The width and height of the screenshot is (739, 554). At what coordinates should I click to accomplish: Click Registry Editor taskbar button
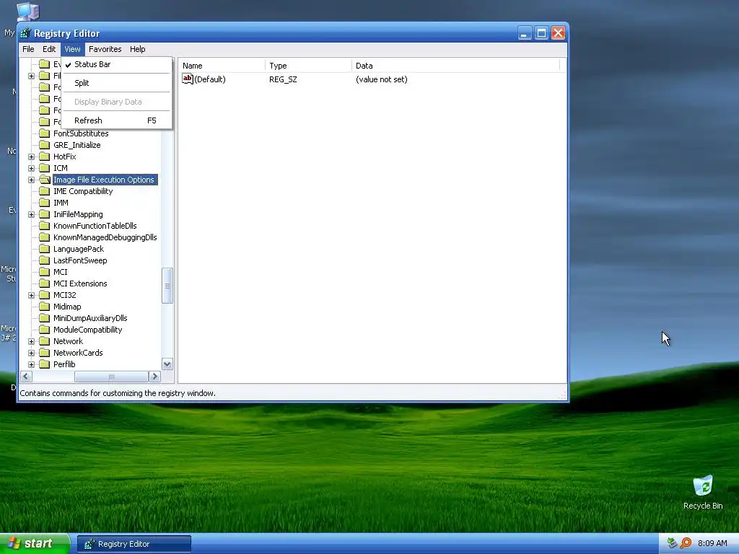point(134,544)
